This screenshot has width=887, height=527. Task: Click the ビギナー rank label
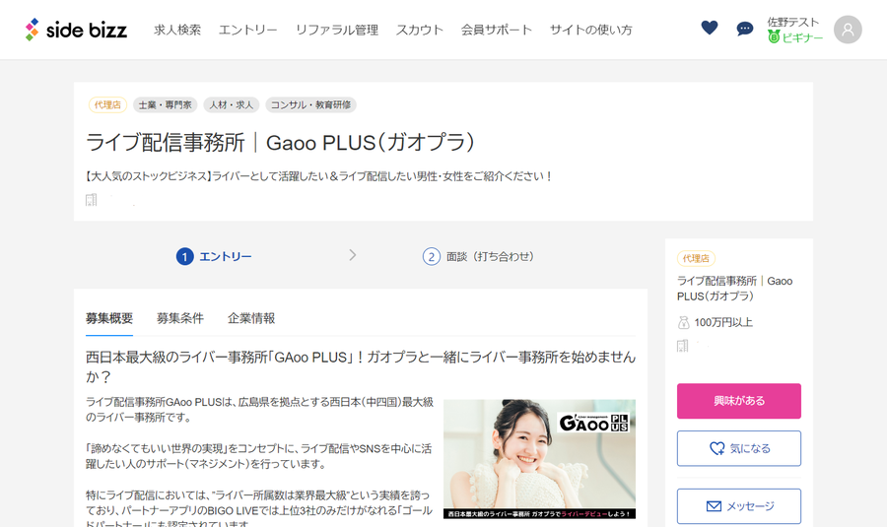pos(802,37)
